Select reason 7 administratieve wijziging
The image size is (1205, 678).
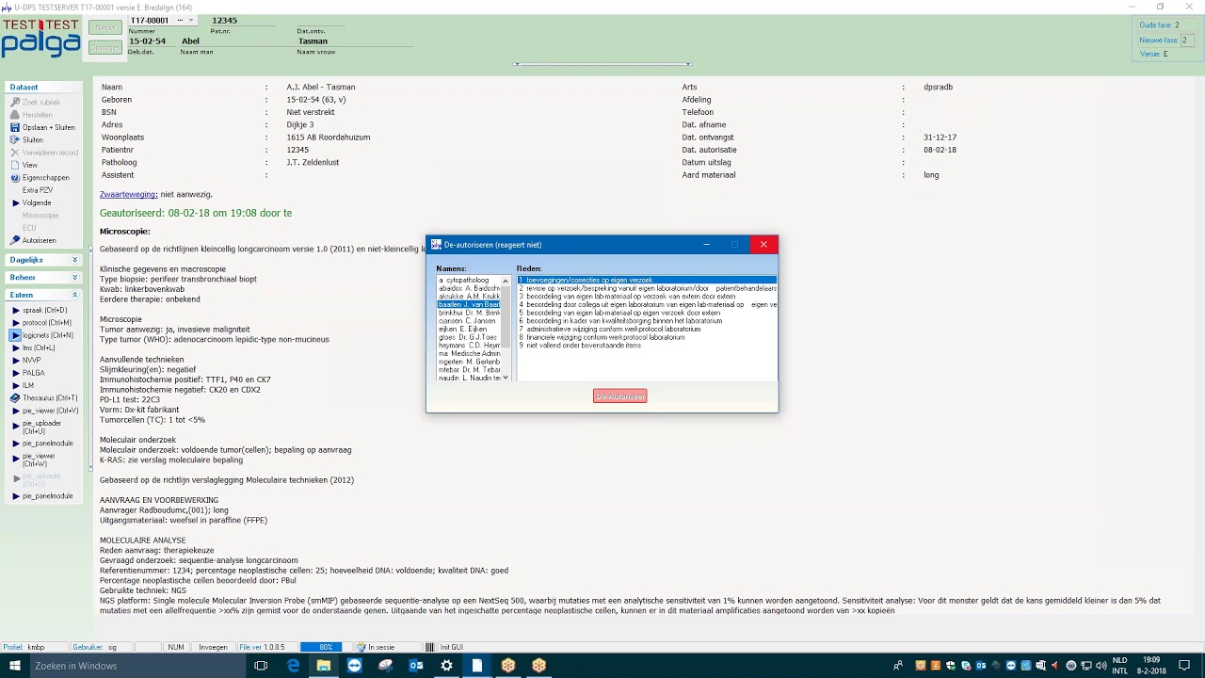[647, 329]
